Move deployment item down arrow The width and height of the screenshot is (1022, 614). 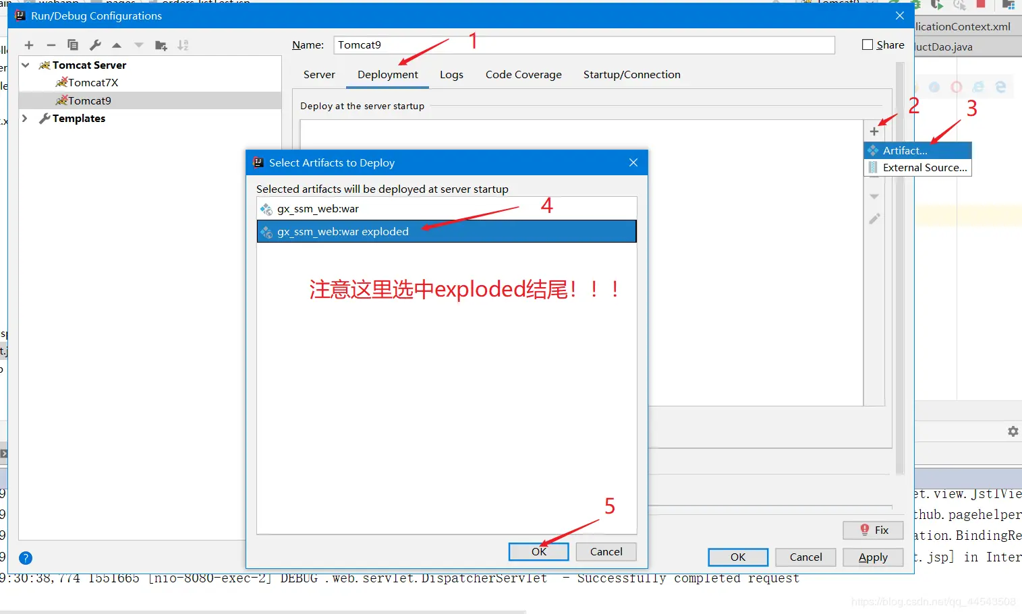tap(874, 197)
